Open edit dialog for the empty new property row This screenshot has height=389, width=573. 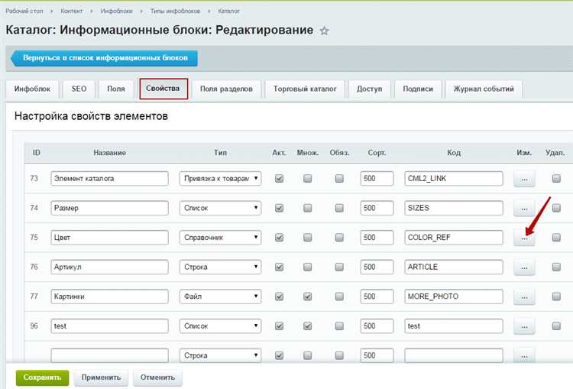tap(524, 355)
